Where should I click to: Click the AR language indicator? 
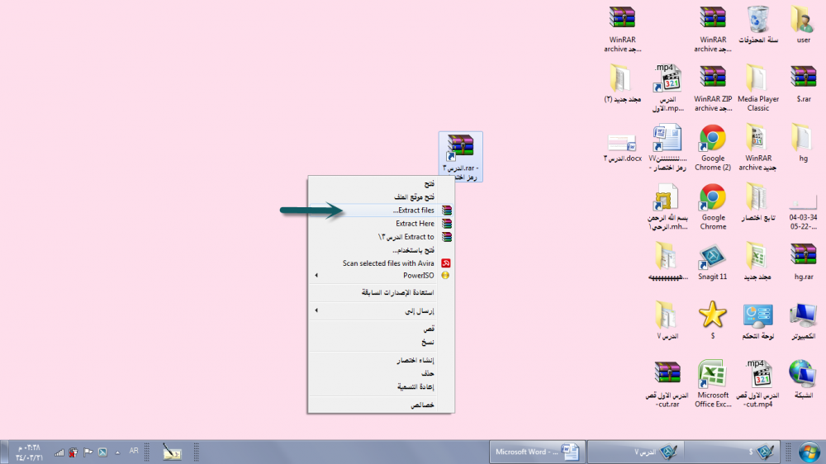click(x=134, y=451)
